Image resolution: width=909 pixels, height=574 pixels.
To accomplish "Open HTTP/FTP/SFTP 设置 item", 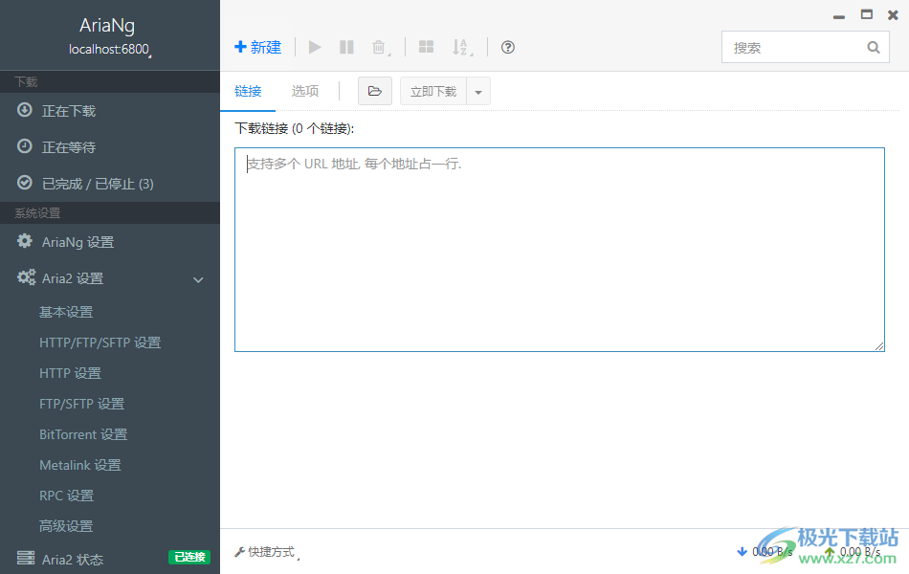I will pos(100,342).
